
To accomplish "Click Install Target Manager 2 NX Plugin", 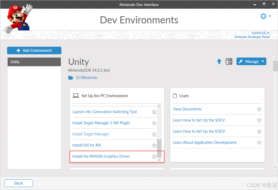I will click(x=101, y=123).
